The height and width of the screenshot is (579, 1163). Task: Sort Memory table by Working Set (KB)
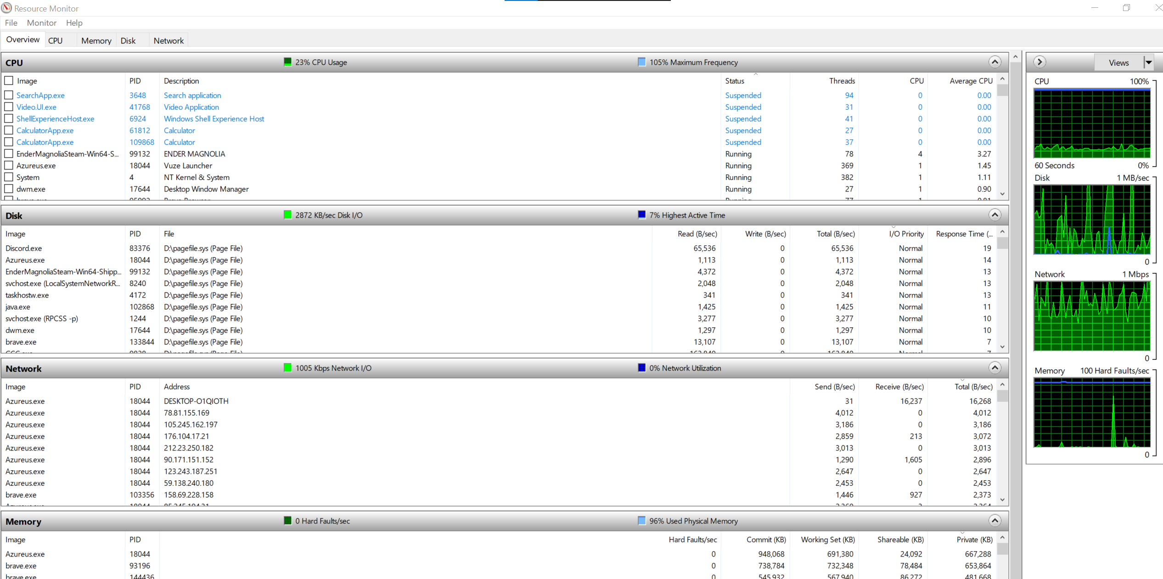(x=824, y=540)
